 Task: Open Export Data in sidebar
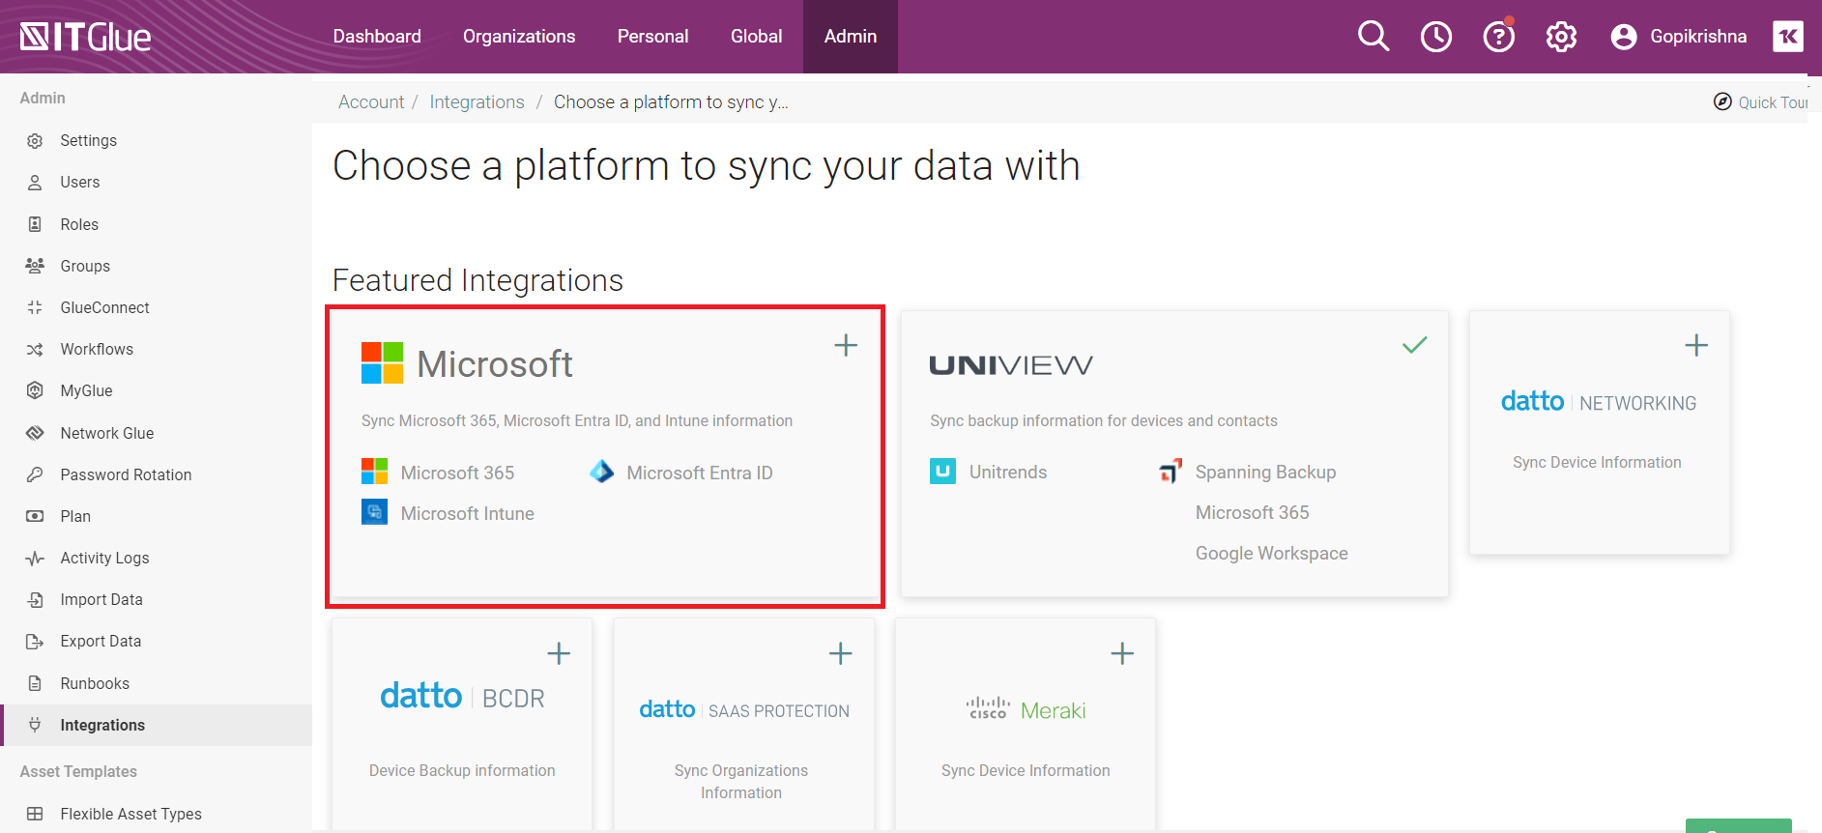coord(101,641)
